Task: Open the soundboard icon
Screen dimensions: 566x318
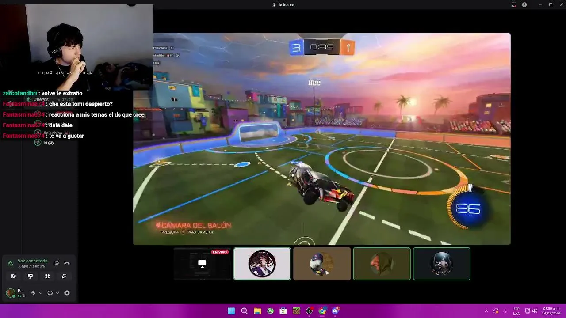Action: tap(64, 276)
